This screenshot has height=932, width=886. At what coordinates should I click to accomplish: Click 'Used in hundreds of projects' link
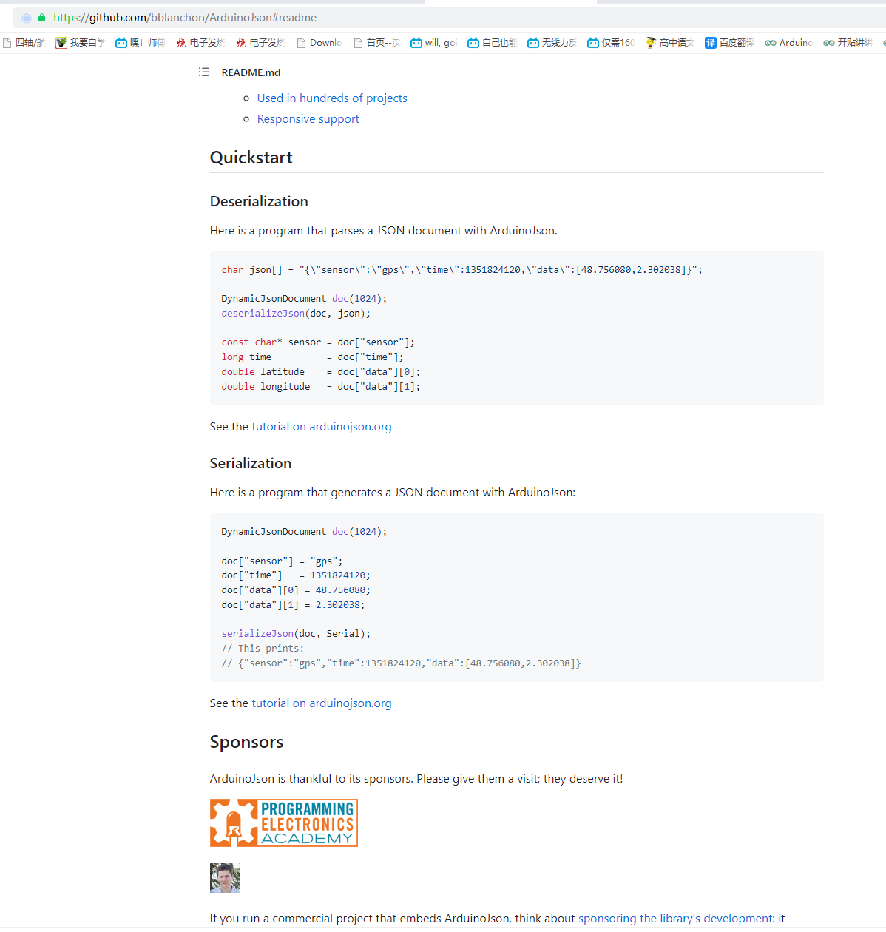[332, 98]
